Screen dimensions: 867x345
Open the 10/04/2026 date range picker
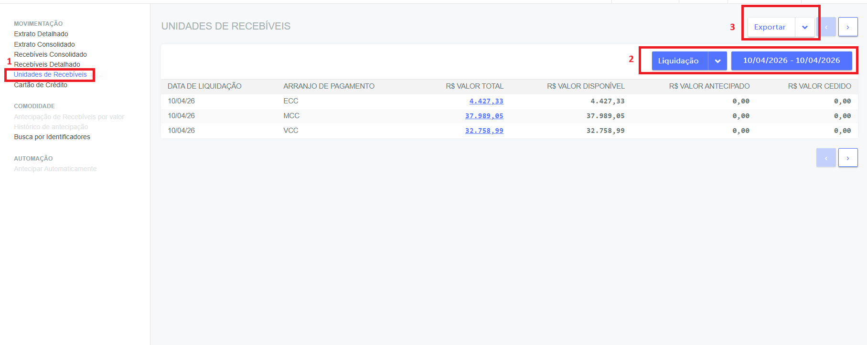(x=792, y=61)
